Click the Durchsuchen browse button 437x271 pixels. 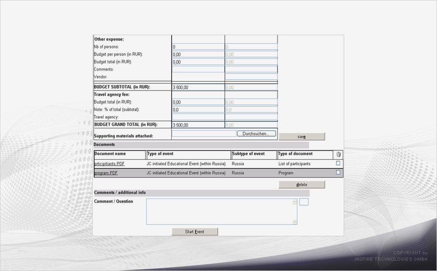tap(256, 134)
